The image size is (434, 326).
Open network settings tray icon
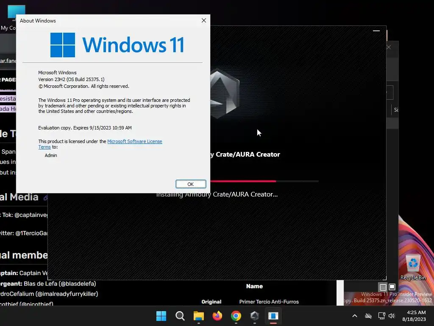click(381, 316)
